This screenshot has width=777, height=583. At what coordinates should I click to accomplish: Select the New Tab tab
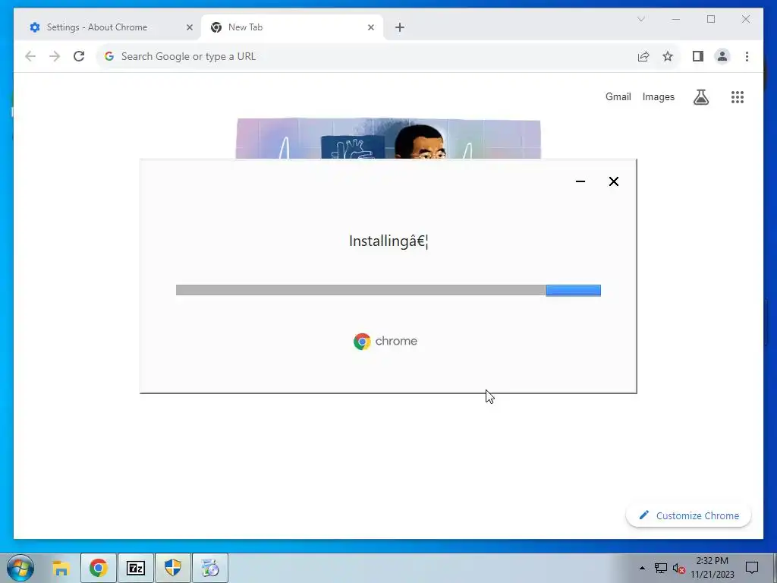pyautogui.click(x=292, y=27)
